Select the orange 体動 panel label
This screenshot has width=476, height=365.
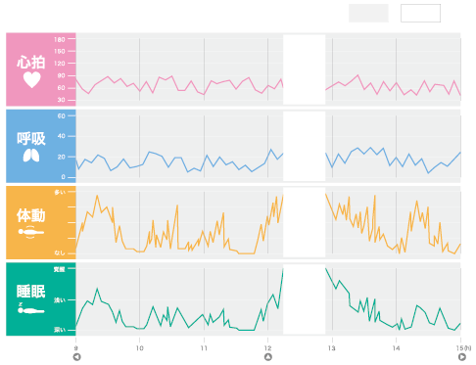tap(31, 215)
